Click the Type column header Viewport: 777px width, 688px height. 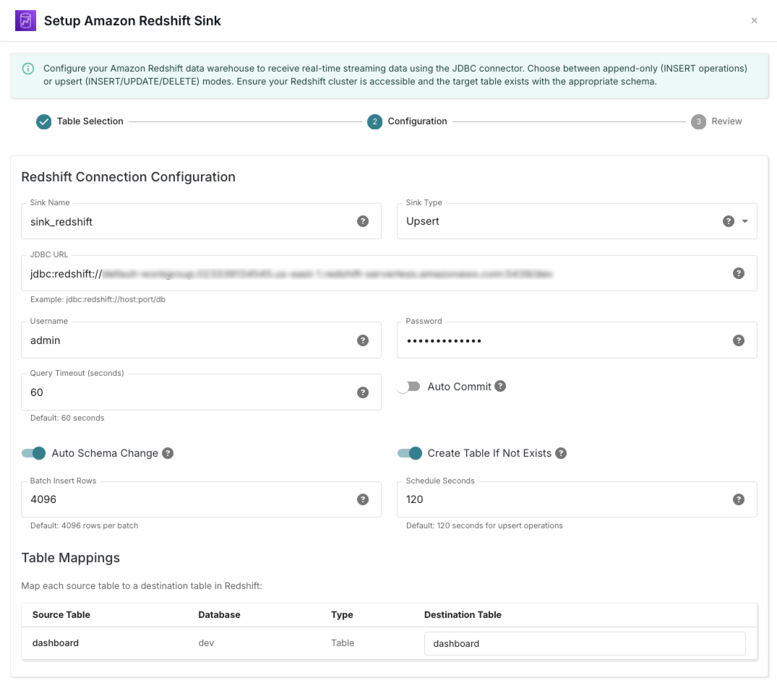point(342,615)
